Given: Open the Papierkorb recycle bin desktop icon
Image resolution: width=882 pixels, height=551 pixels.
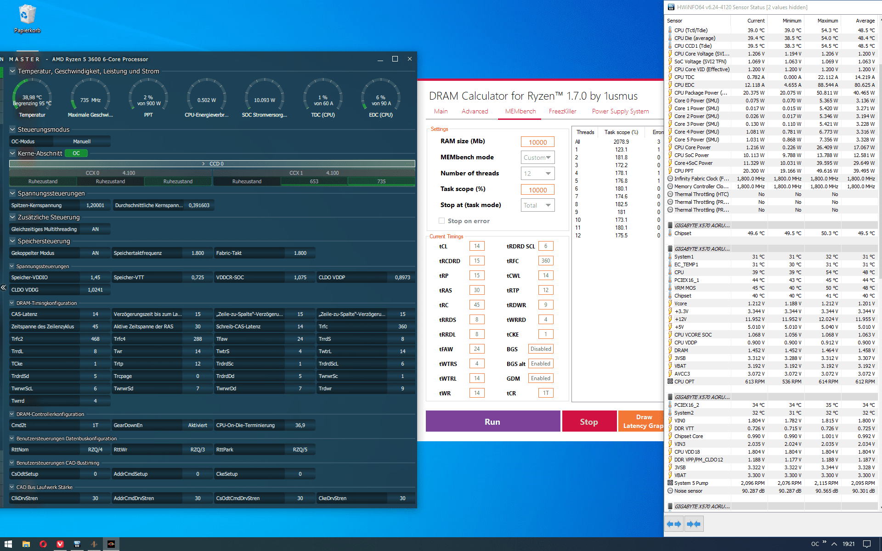Looking at the screenshot, I should [27, 19].
